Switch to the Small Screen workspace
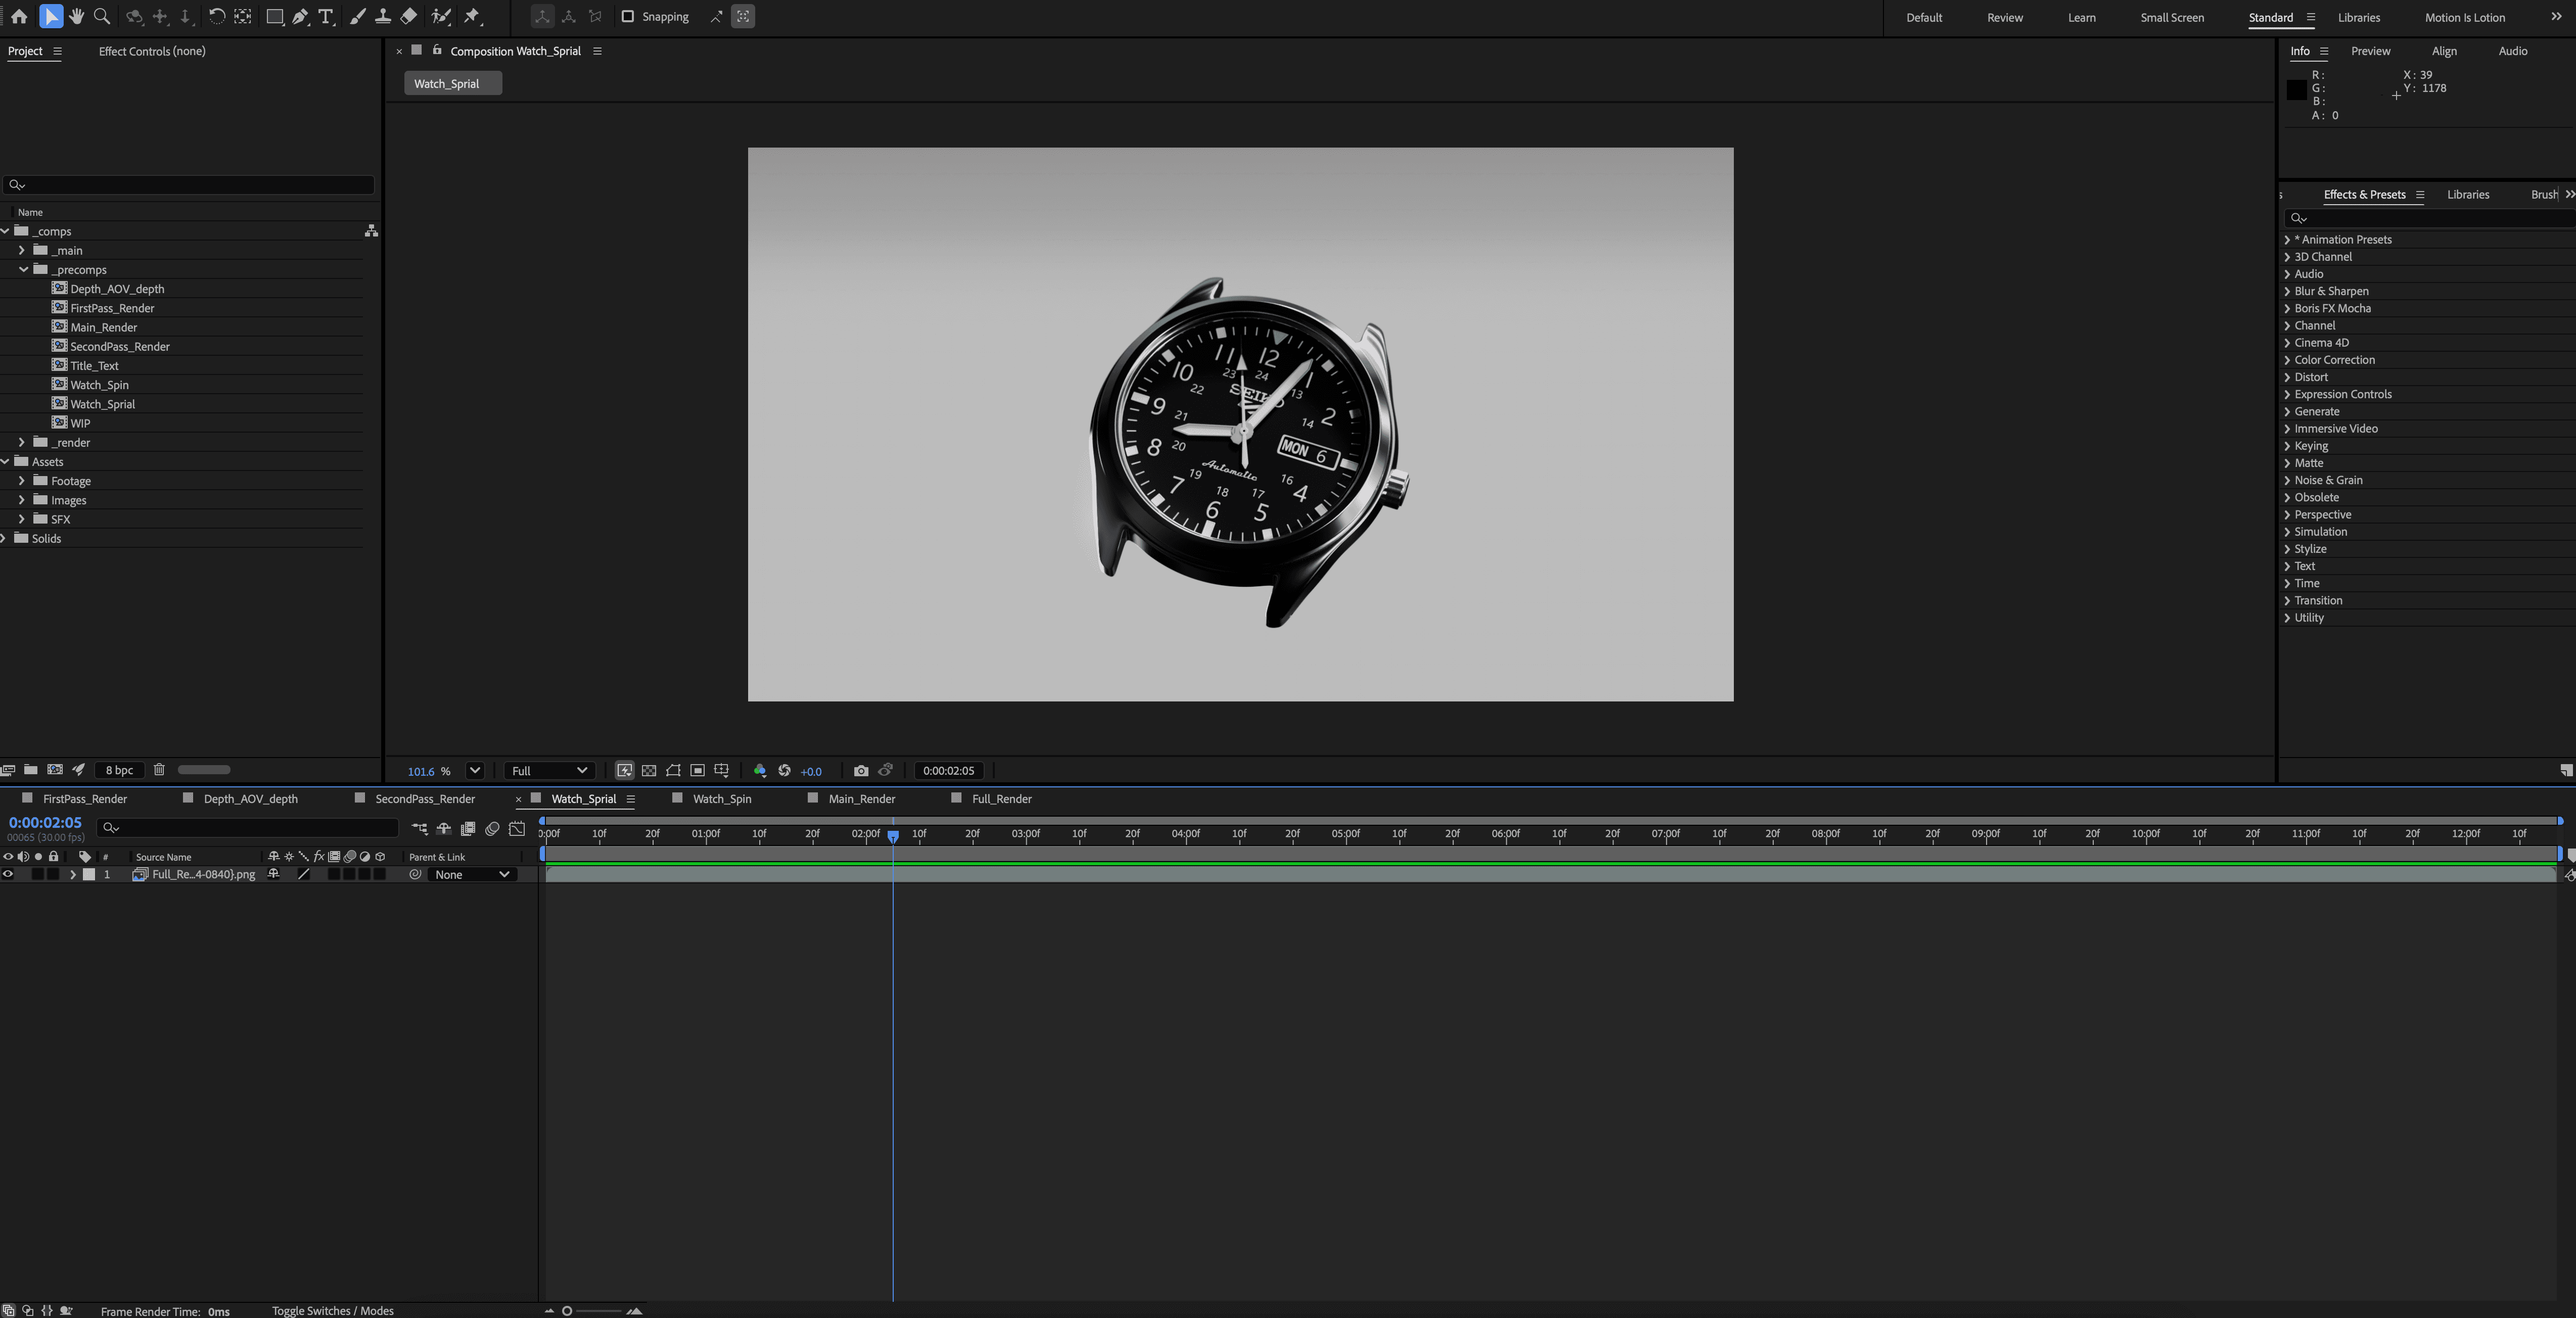The image size is (2576, 1318). [2171, 17]
